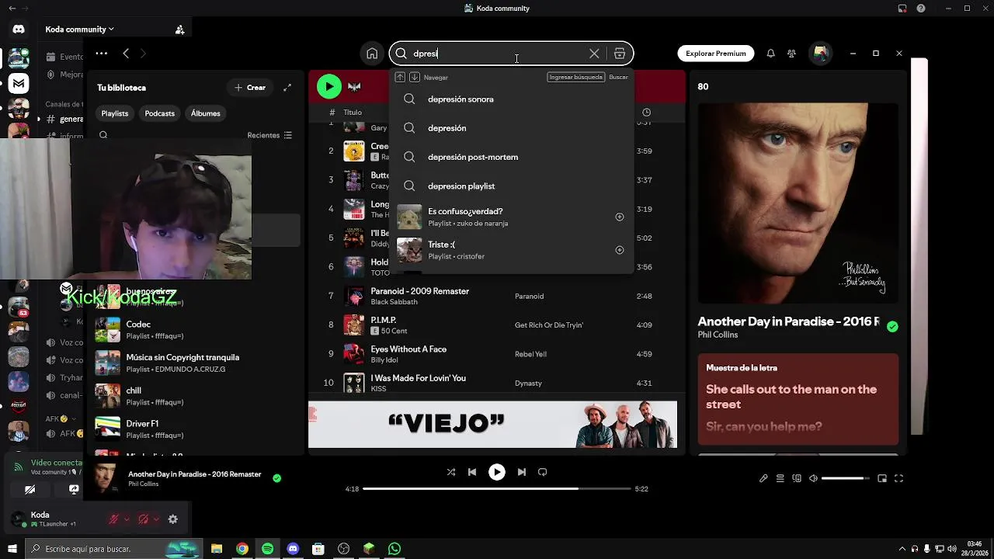Click Crear button in library
Viewport: 994px width, 559px height.
point(250,88)
